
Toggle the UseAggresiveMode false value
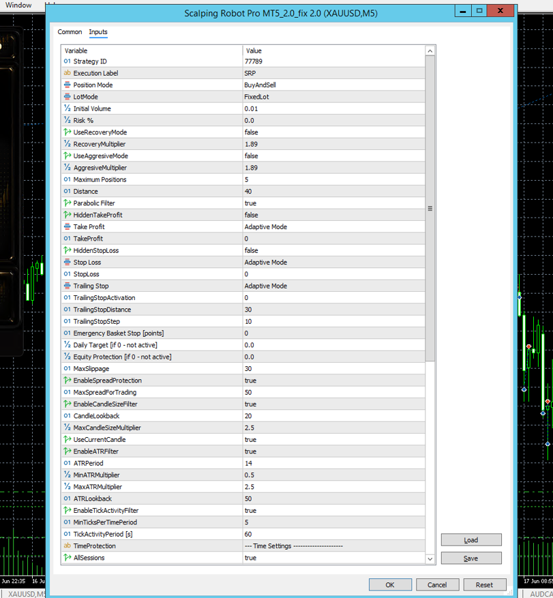(x=333, y=155)
